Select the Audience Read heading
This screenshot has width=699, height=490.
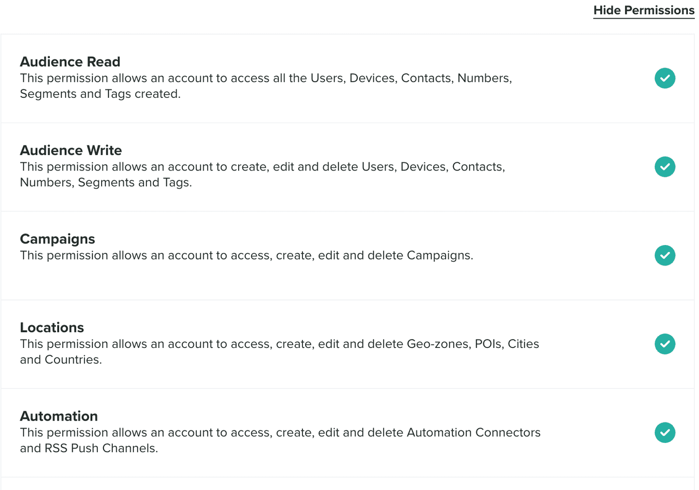point(70,61)
